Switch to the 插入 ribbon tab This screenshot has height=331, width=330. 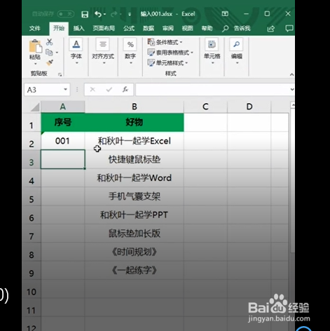(x=78, y=29)
